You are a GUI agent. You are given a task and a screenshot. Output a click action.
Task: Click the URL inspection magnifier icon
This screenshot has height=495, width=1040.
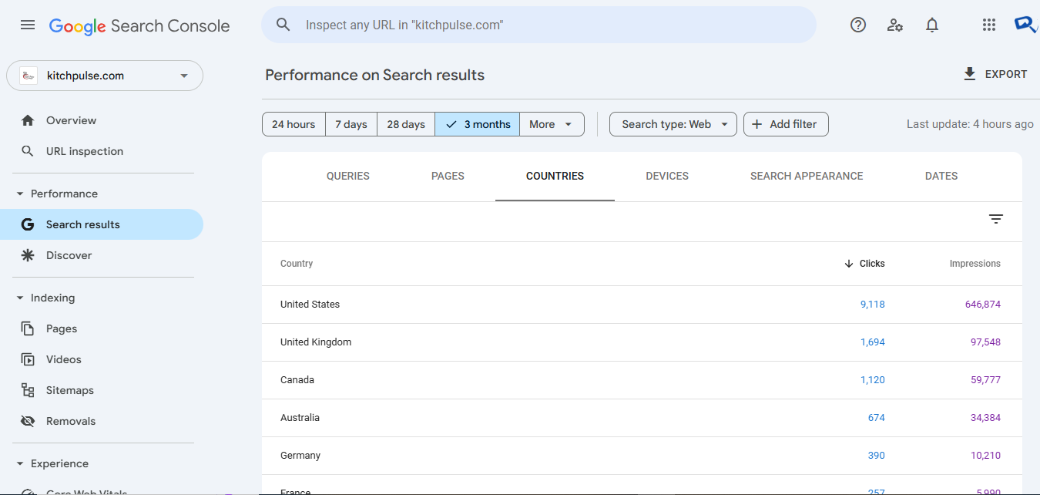(28, 151)
